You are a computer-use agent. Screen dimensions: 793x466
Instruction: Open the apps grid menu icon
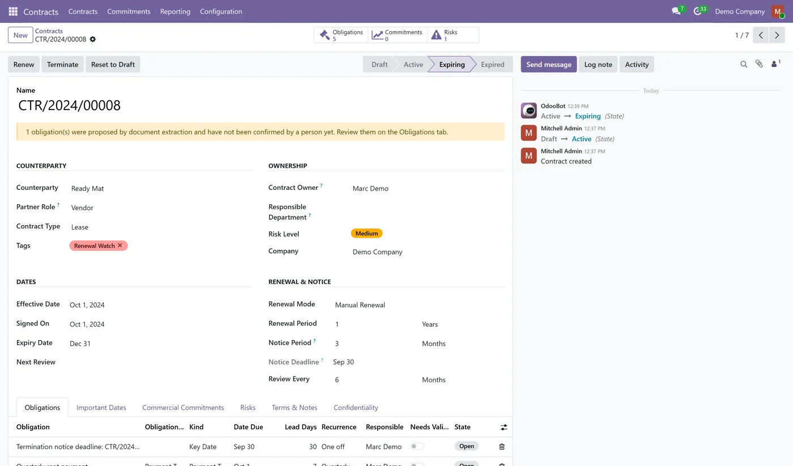(x=13, y=11)
